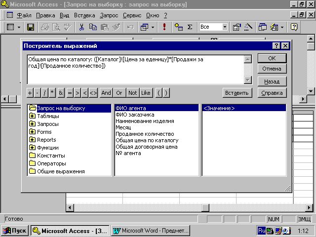Expand the Функции folder

pyautogui.click(x=32, y=148)
